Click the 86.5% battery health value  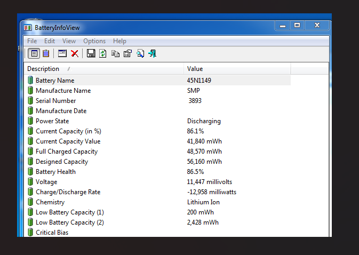pos(195,172)
